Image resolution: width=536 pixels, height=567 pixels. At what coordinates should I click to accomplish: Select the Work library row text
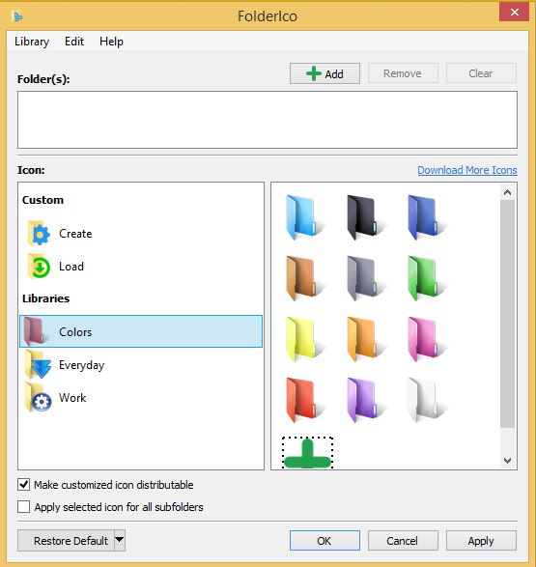coord(72,398)
